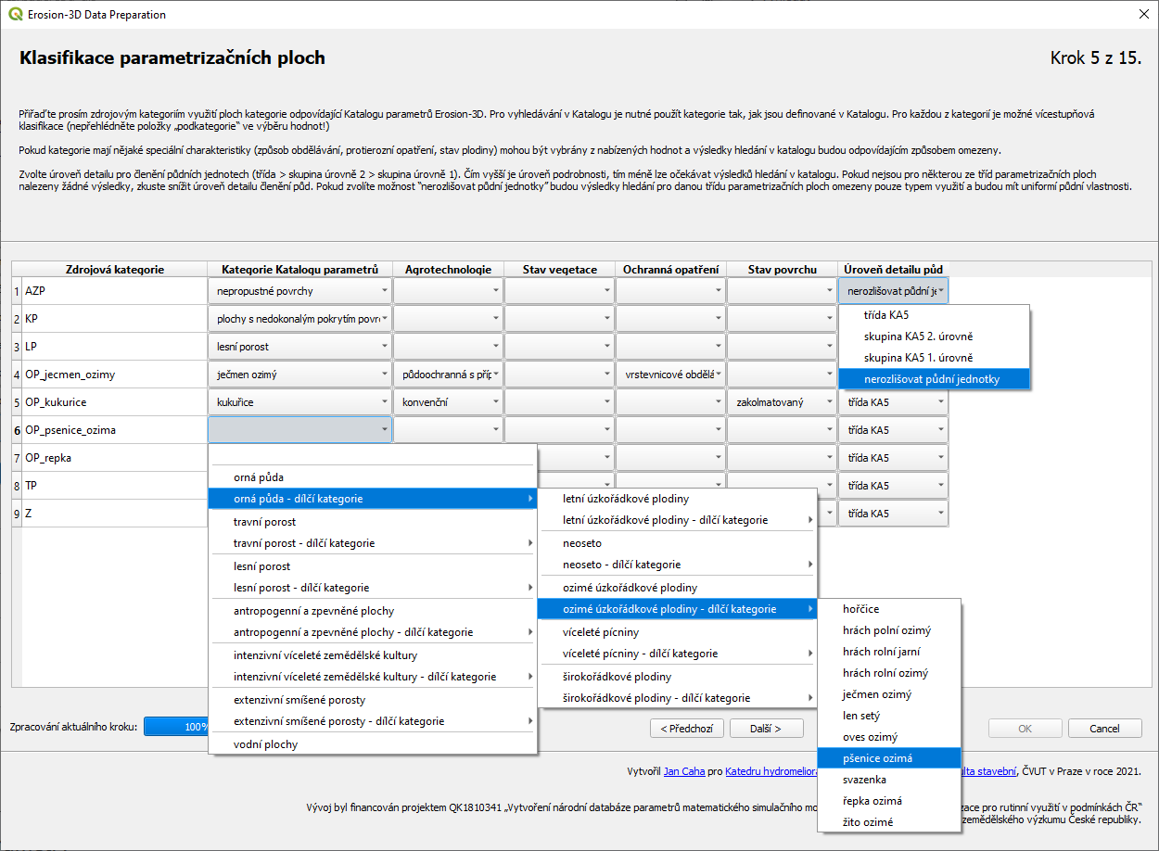Select 'ozimé úzkořádkové plodiny' in the submenu

(x=678, y=588)
